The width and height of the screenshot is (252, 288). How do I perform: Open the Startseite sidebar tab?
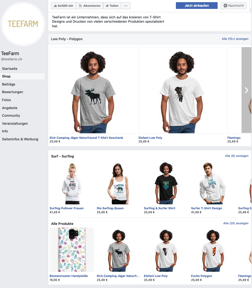point(10,69)
